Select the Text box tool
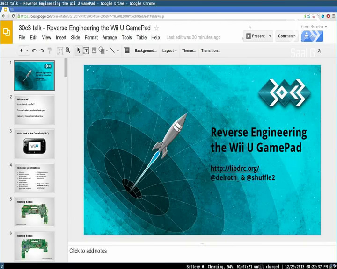The height and width of the screenshot is (269, 337). (86, 50)
